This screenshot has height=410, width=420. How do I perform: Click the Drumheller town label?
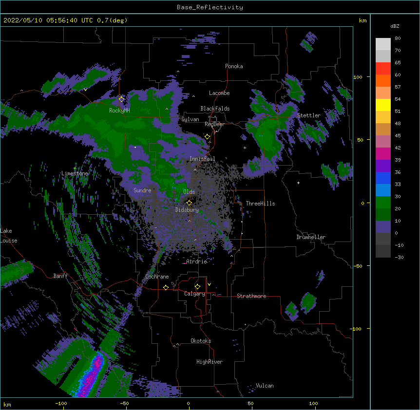pyautogui.click(x=311, y=237)
